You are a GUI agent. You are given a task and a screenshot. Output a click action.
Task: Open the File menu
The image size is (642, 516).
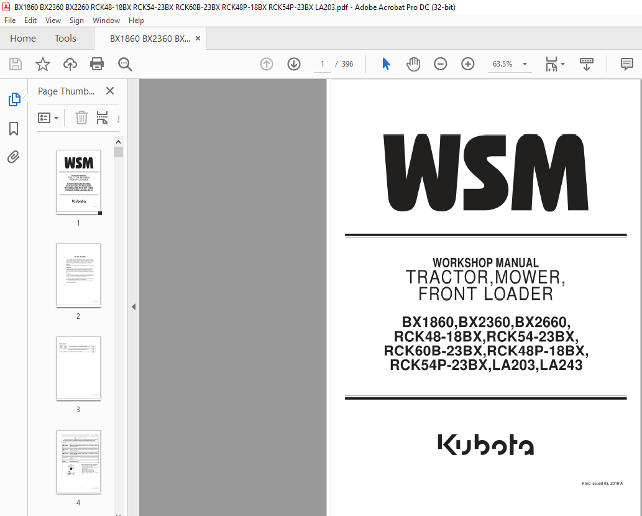coord(10,21)
